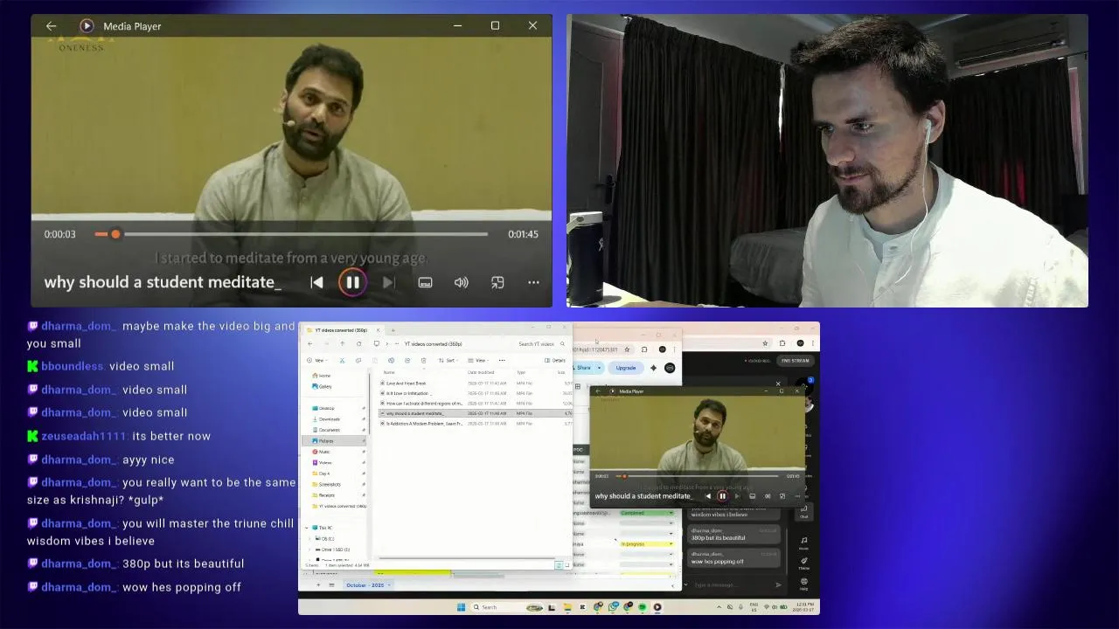1119x629 pixels.
Task: Open Media Player from the taskbar
Action: click(x=657, y=607)
